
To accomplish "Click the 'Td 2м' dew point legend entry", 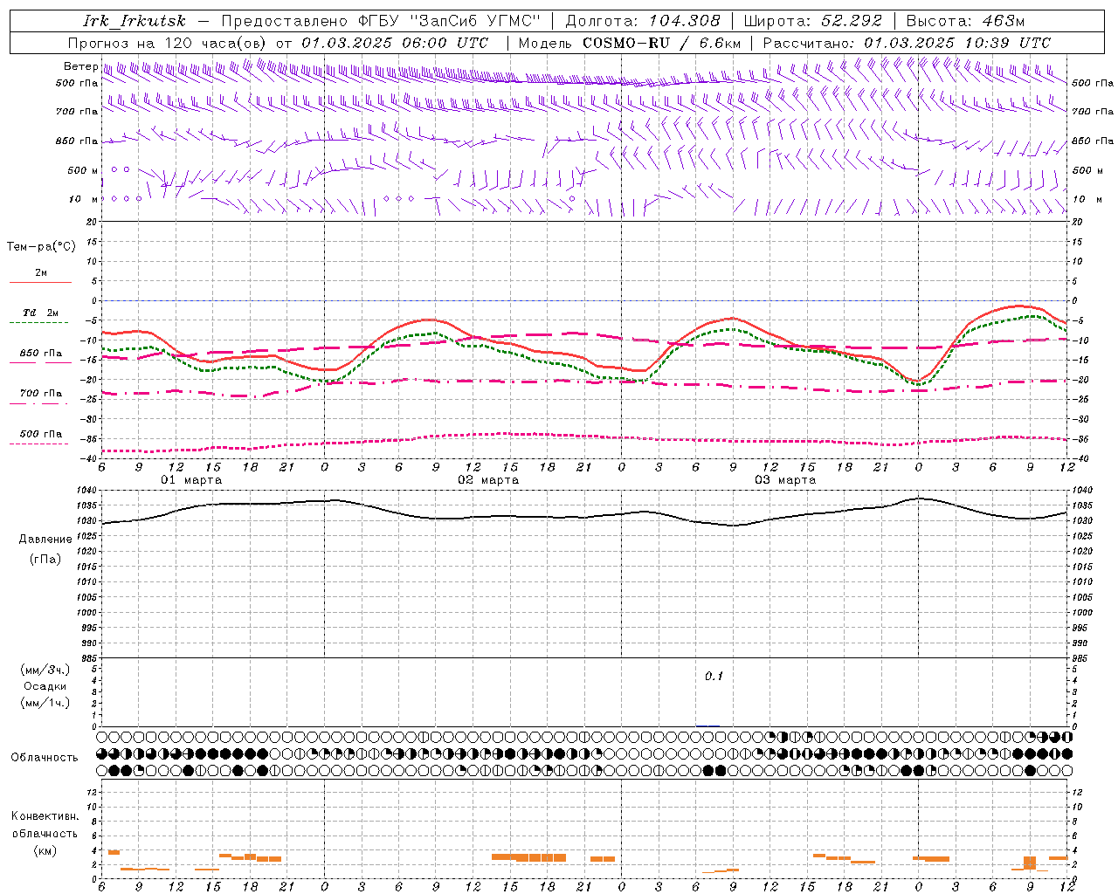I will (41, 313).
